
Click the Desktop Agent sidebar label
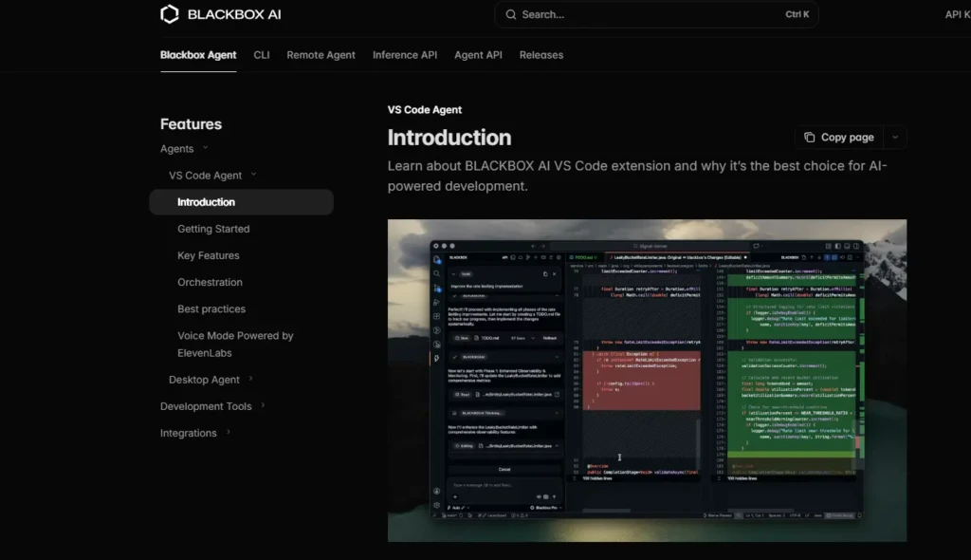[x=204, y=380]
